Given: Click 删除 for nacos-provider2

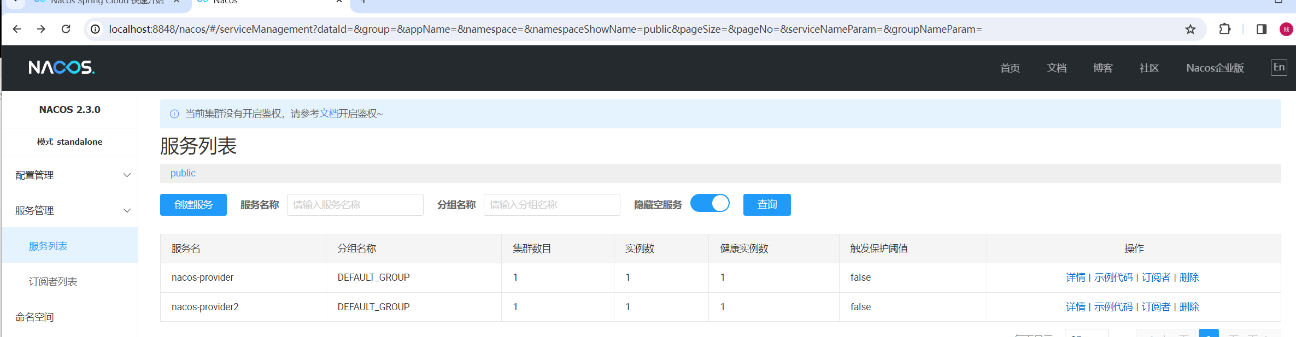Looking at the screenshot, I should pos(1189,307).
